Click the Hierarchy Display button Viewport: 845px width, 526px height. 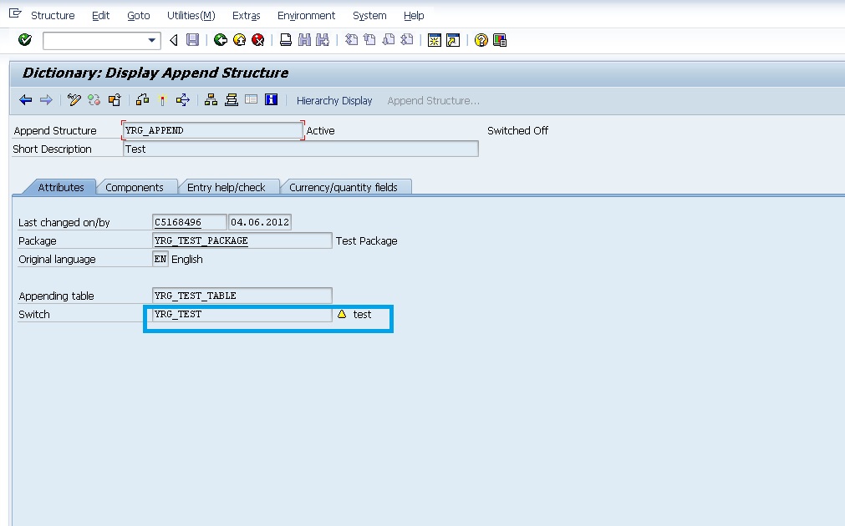334,101
